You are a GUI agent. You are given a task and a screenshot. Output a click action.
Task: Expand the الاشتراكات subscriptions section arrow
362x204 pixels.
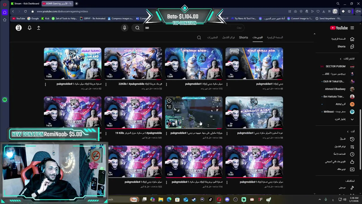(341, 59)
